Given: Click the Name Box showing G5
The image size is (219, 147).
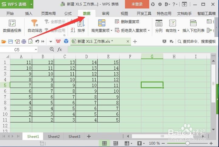Looking at the screenshot, I should (x=17, y=50).
